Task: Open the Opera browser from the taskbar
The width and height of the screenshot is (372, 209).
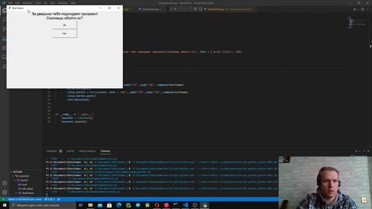Action: click(157, 205)
